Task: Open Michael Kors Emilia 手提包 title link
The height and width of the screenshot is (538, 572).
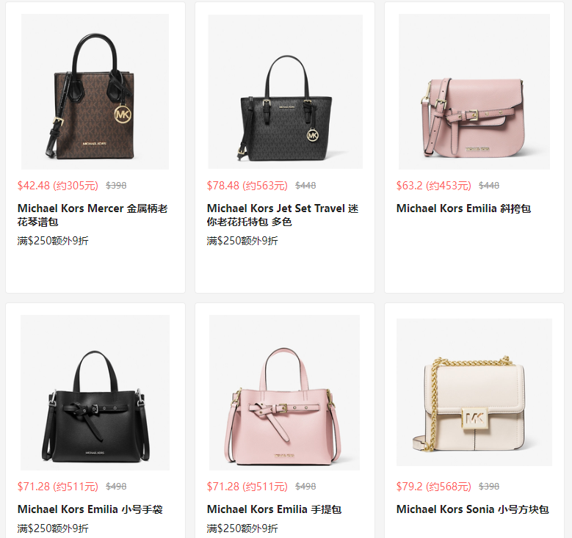Action: [x=275, y=509]
